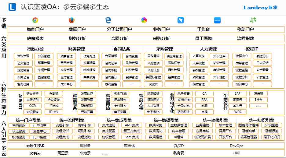Click the 招投标管理 box

153,77
